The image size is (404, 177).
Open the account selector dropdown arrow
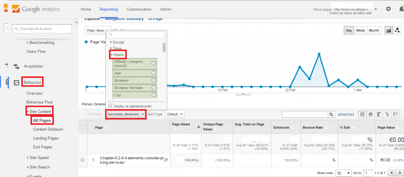(x=376, y=9)
